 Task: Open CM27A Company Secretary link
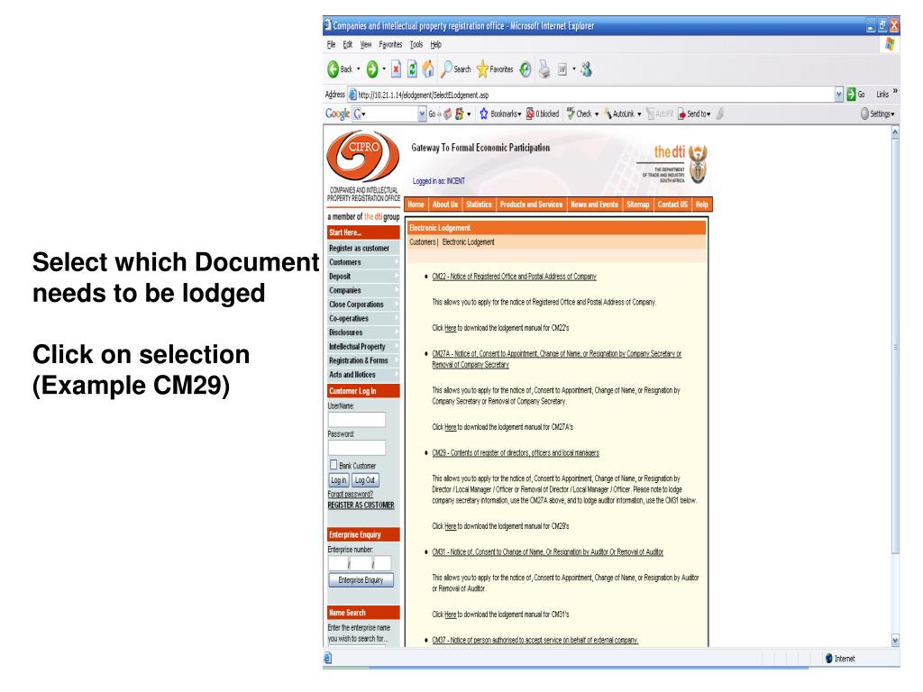point(556,359)
